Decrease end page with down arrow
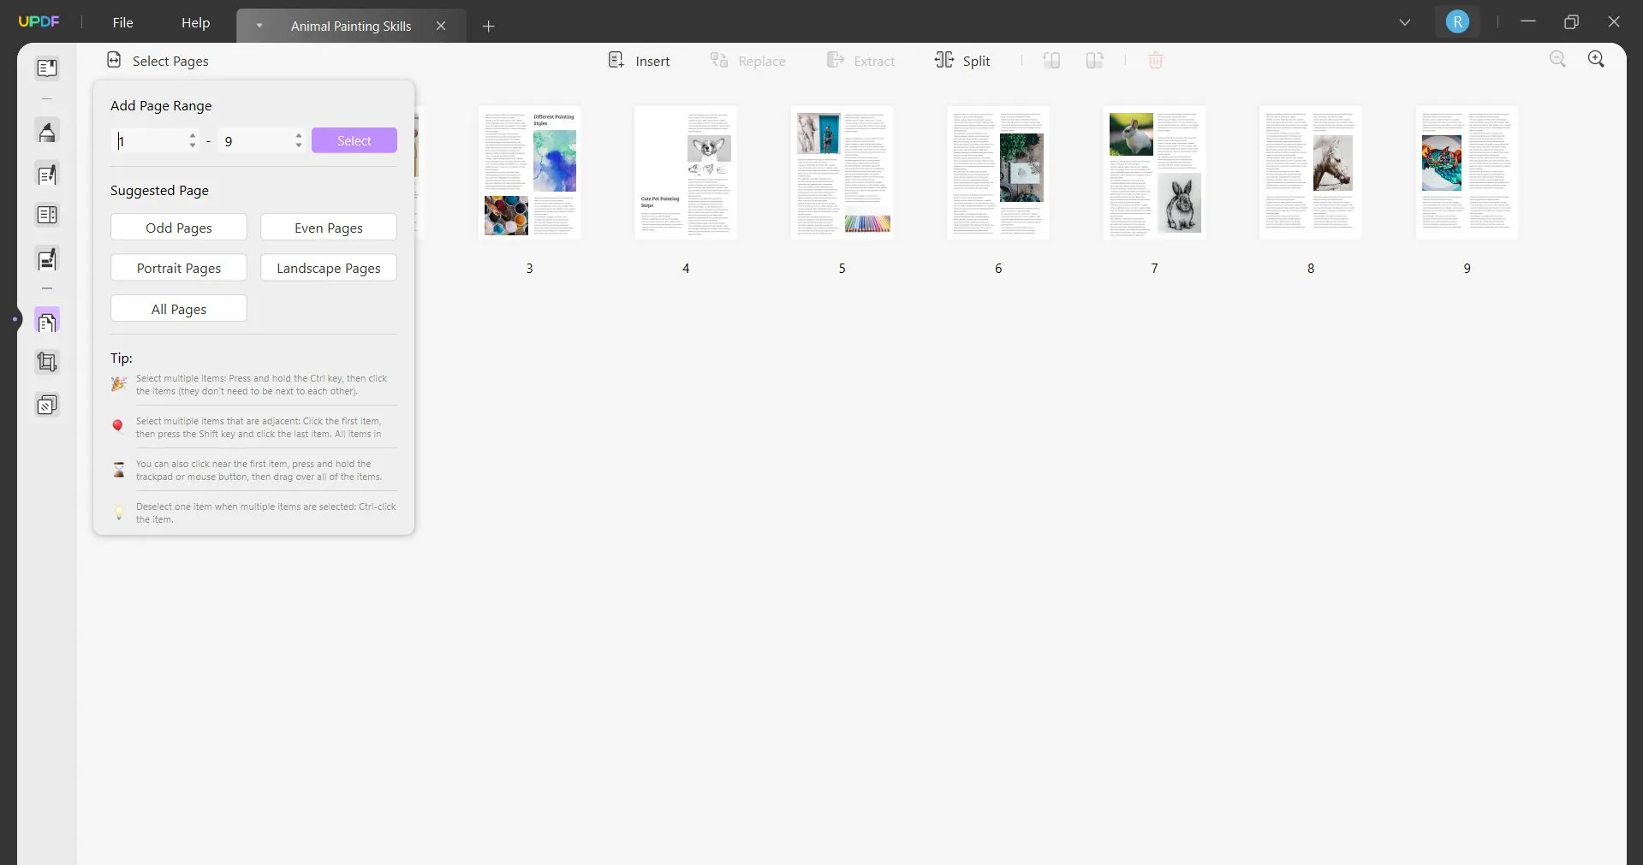1643x865 pixels. pos(299,145)
